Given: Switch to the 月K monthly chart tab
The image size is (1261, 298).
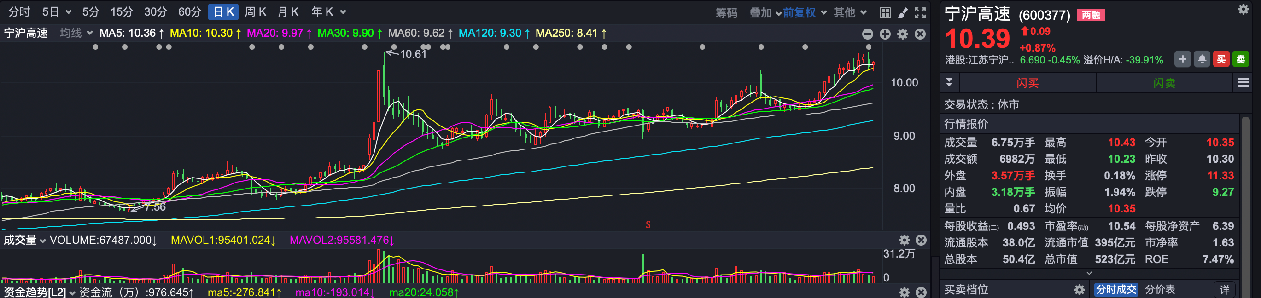Looking at the screenshot, I should [288, 11].
